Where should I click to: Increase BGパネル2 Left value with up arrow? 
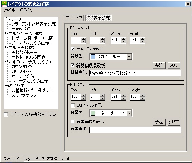pos(102,96)
